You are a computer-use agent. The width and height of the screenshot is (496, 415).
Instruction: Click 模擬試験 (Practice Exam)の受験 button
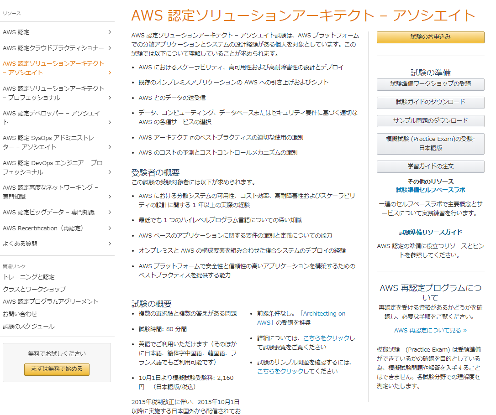click(x=431, y=144)
